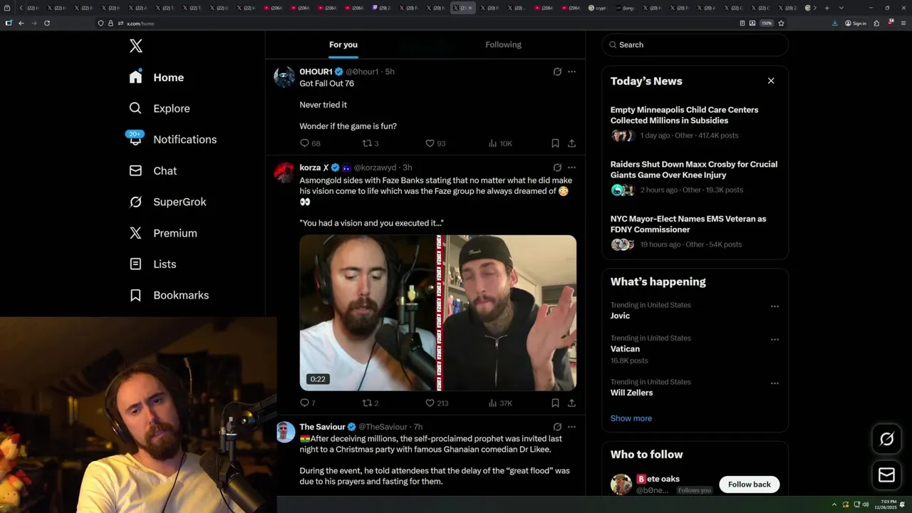912x513 pixels.
Task: Open Chat in the sidebar
Action: pos(153,171)
